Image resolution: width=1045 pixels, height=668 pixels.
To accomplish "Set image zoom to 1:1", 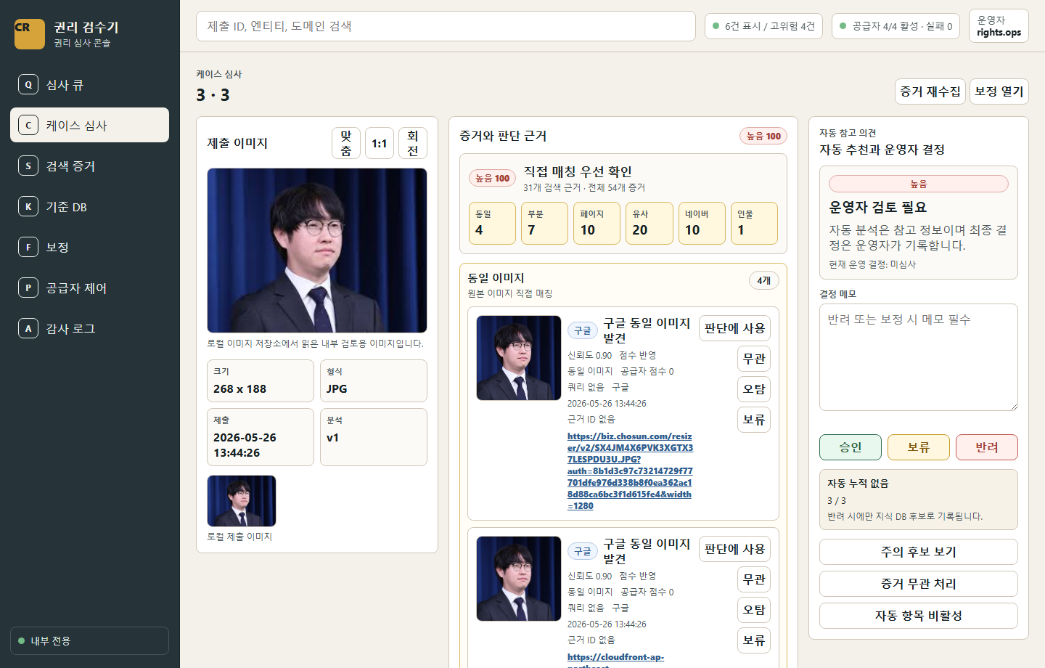I will coord(380,143).
